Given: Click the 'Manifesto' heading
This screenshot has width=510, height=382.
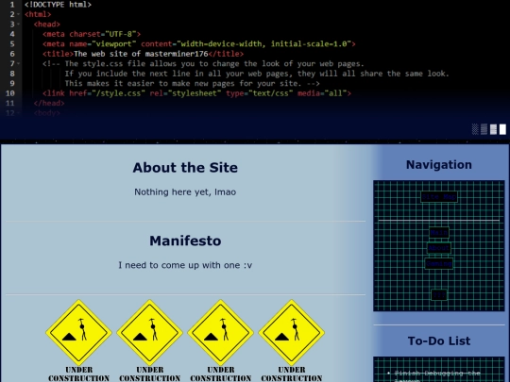Looking at the screenshot, I should coord(185,241).
